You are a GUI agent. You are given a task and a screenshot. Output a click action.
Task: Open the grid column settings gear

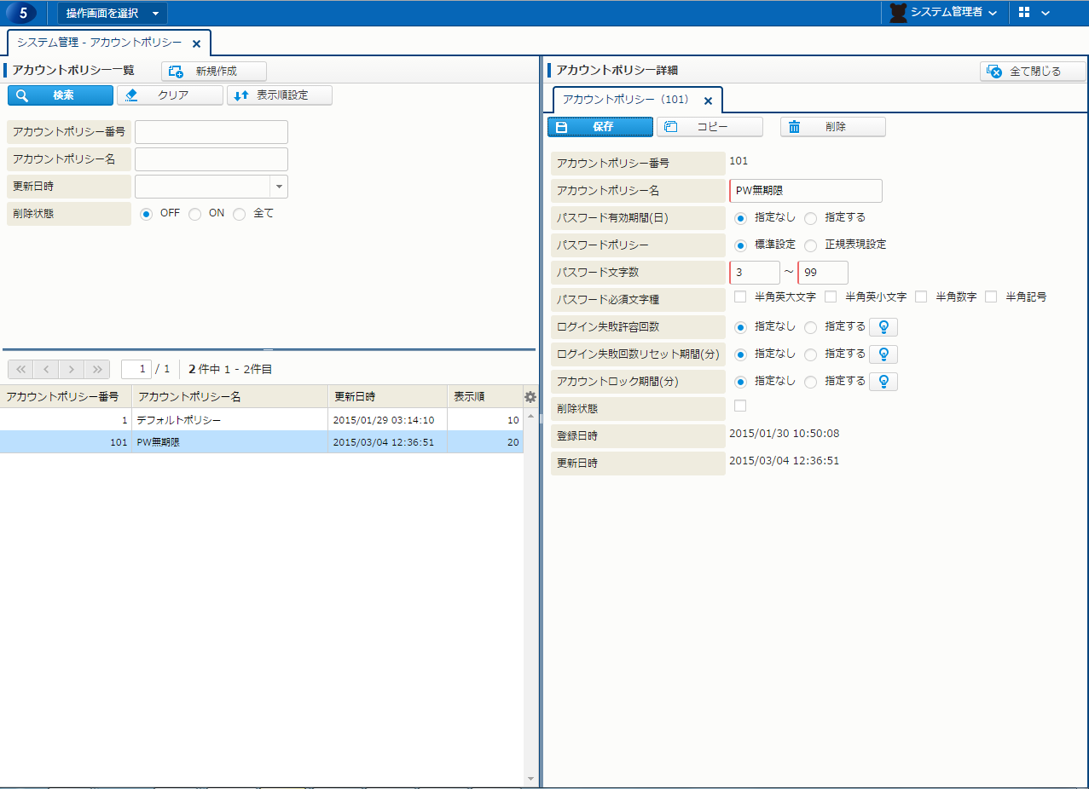(x=530, y=396)
